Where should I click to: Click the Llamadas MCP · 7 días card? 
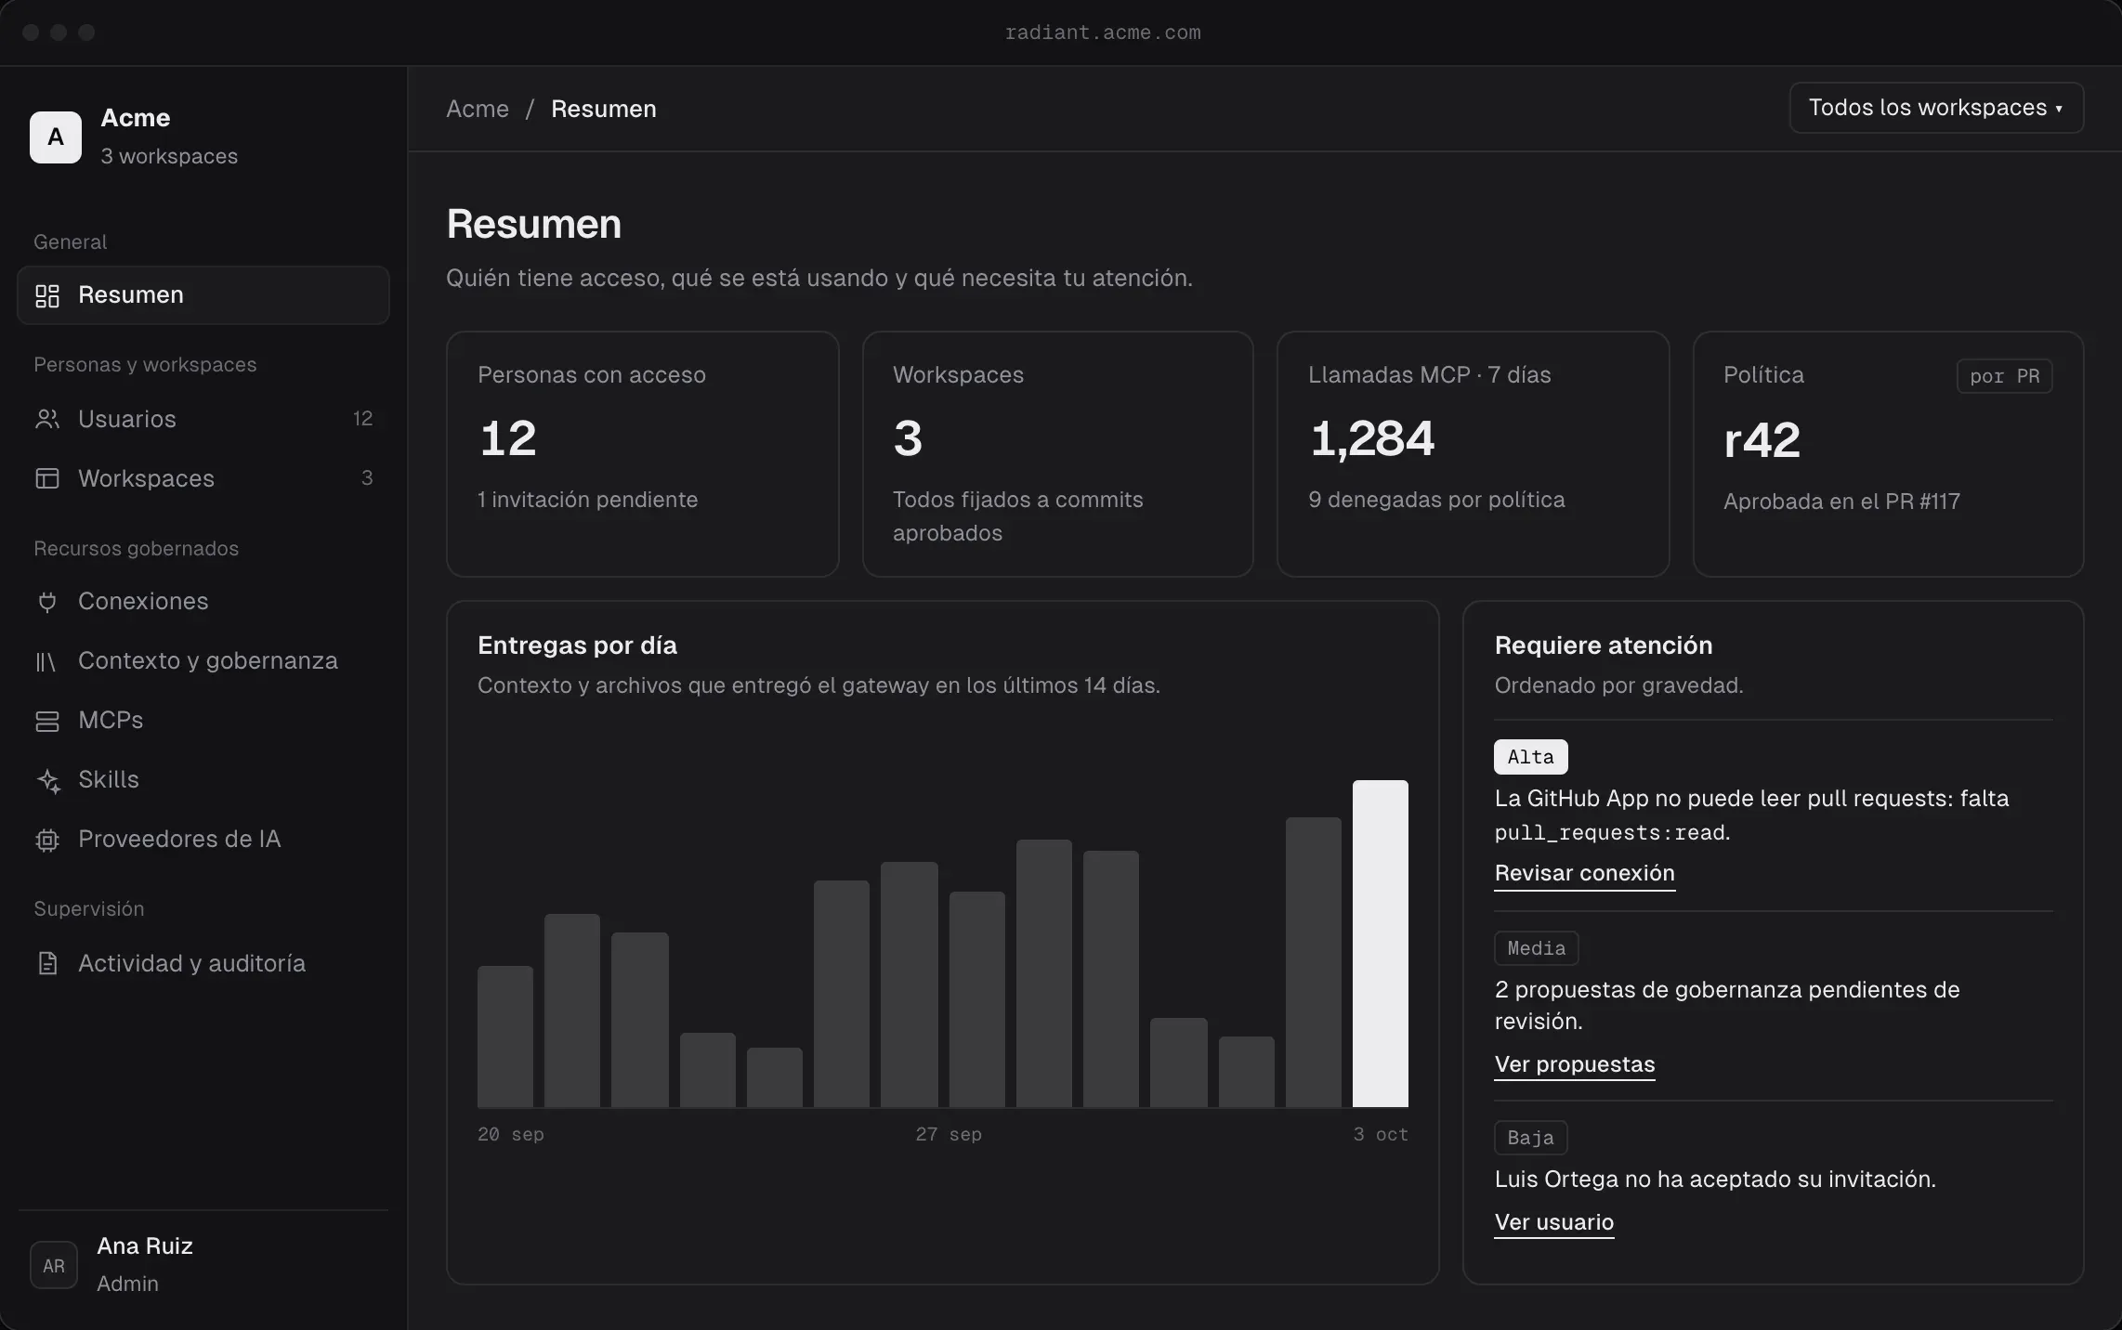pyautogui.click(x=1473, y=454)
